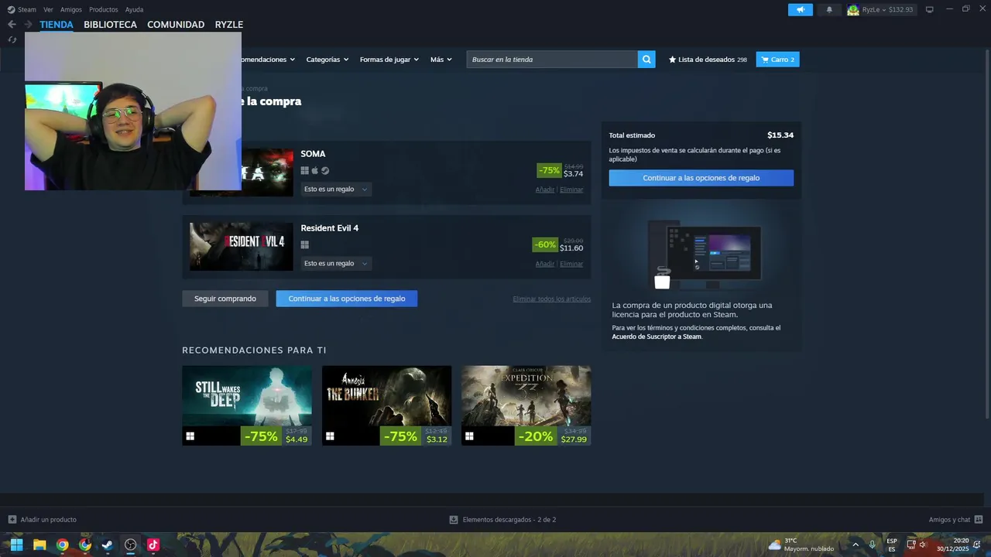This screenshot has height=557, width=991.
Task: Switch to the RYZLE profile tab
Action: click(229, 25)
